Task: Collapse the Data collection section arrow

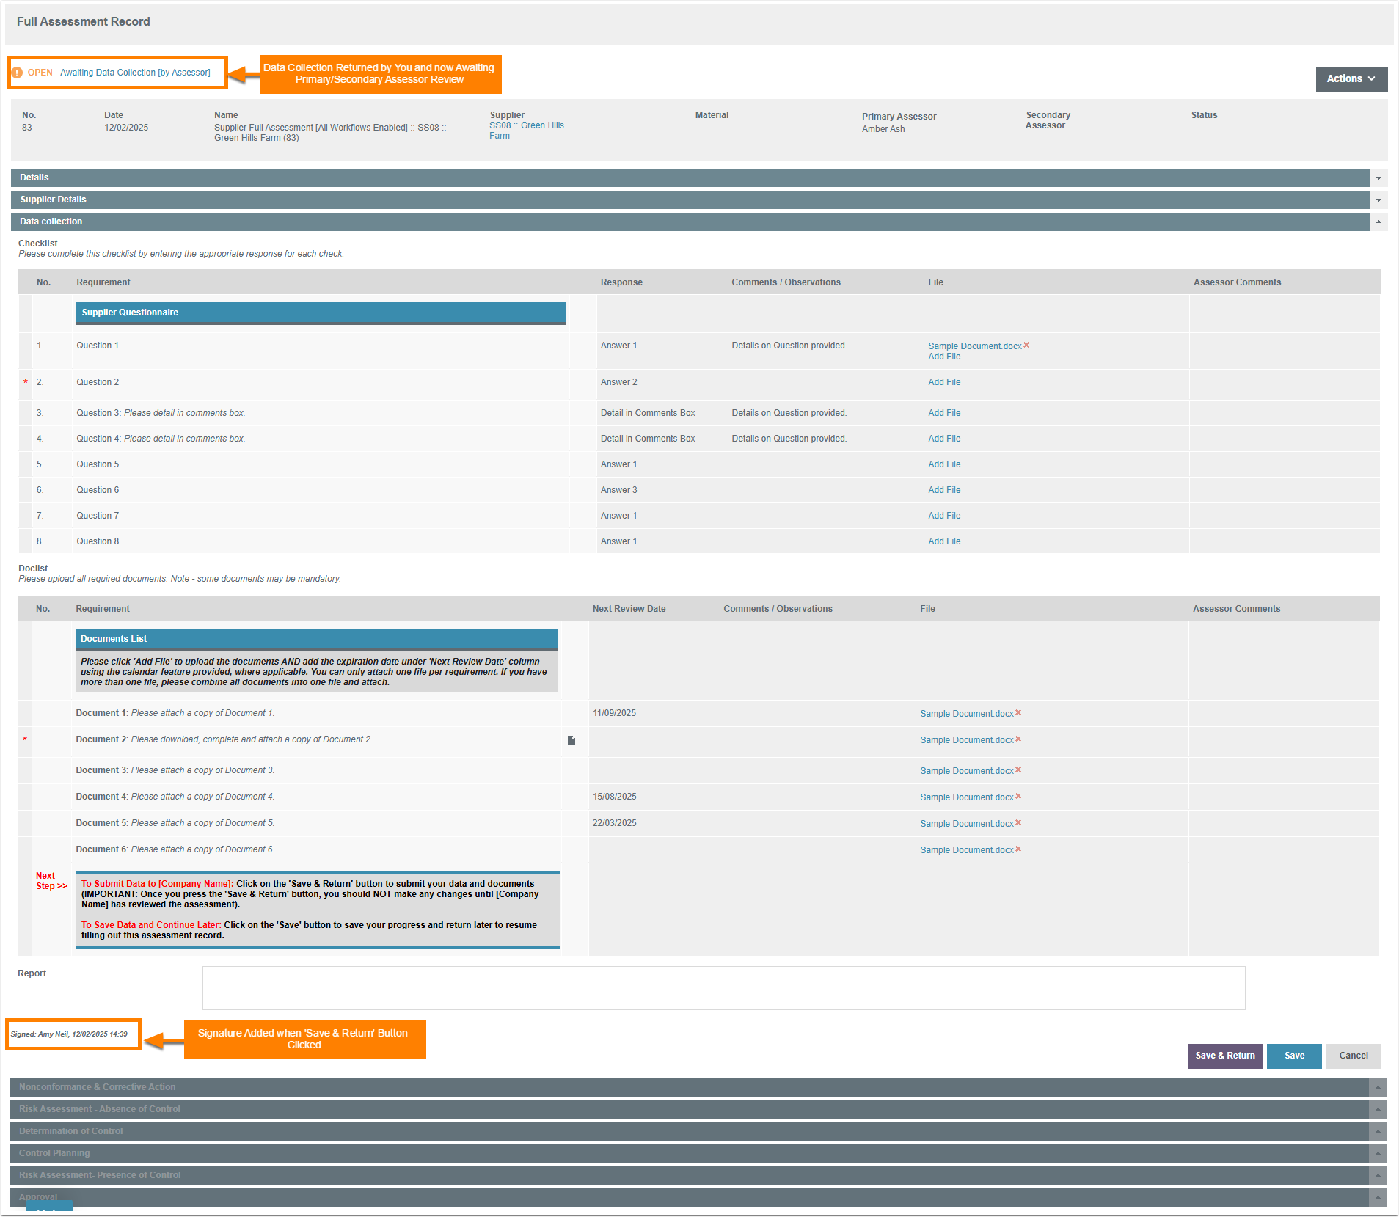Action: (x=1378, y=222)
